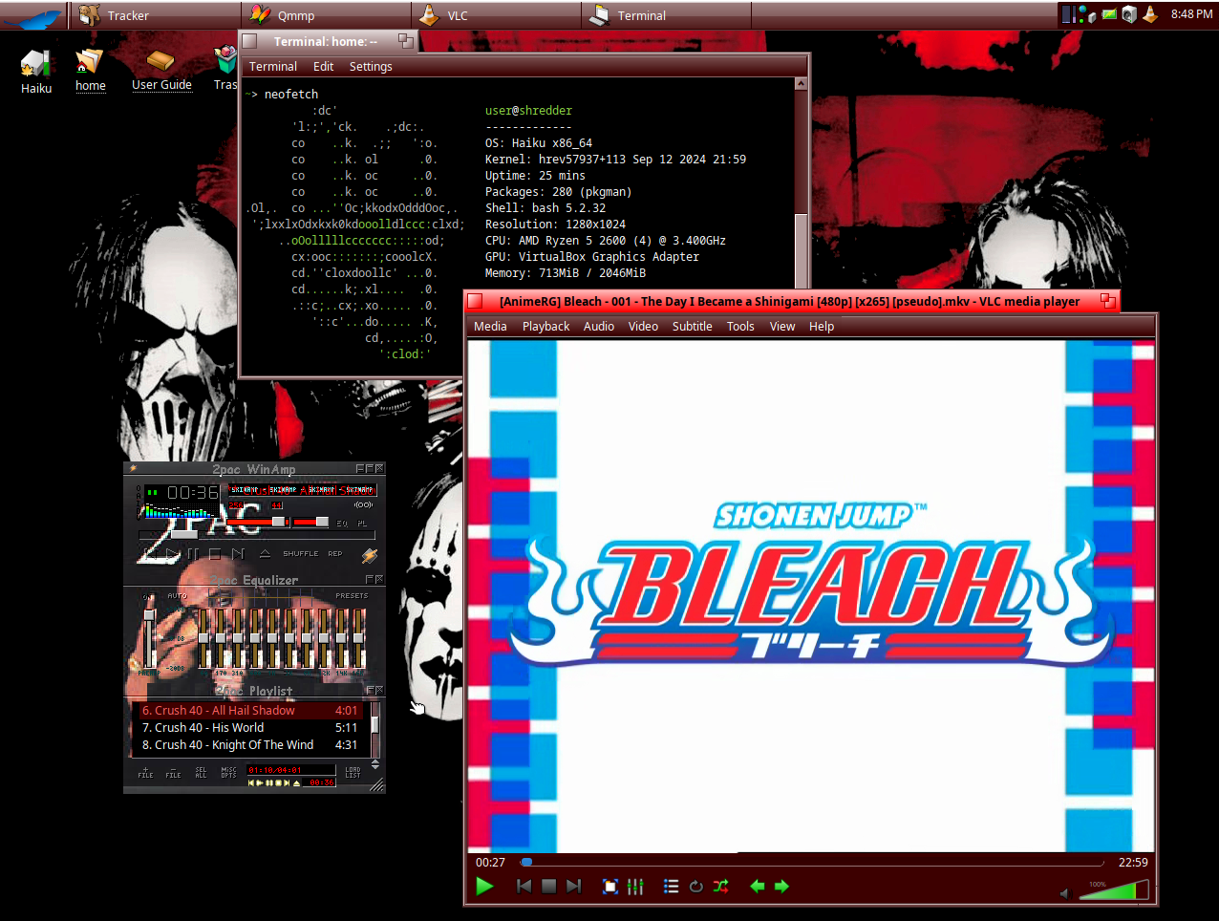The width and height of the screenshot is (1219, 921).
Task: Open VLC extended settings equalizer icon
Action: point(635,887)
